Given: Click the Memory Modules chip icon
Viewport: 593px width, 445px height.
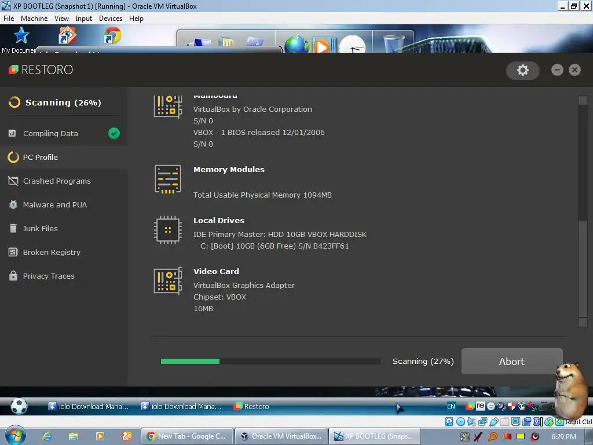Looking at the screenshot, I should click(x=168, y=180).
